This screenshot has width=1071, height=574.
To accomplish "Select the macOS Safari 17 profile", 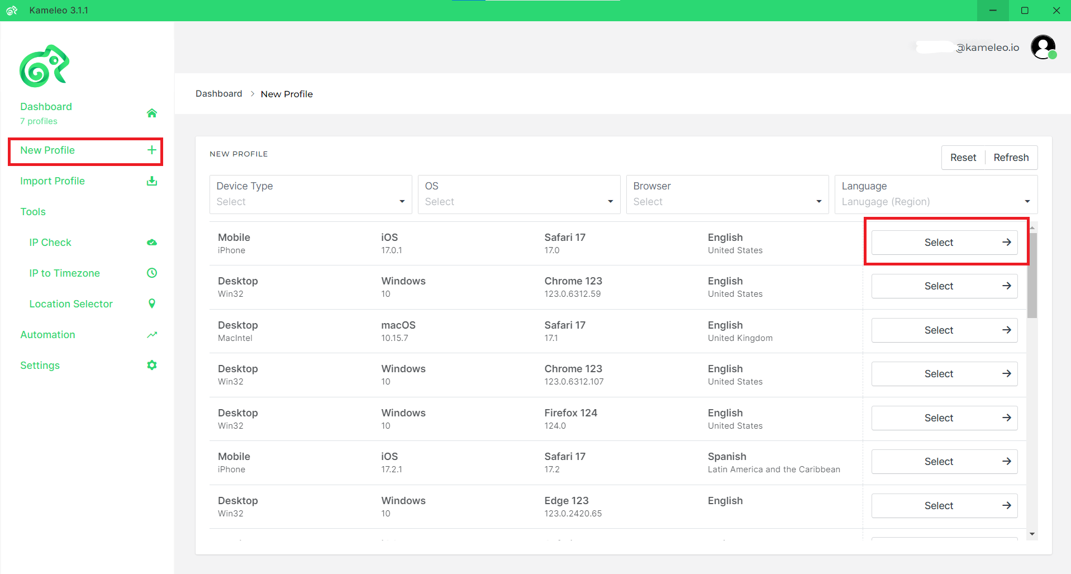I will tap(944, 330).
